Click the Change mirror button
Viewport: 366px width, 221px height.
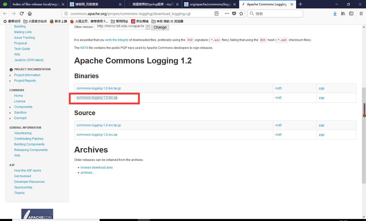[160, 27]
